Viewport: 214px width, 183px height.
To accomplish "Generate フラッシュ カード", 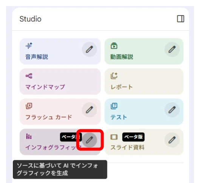I will pos(60,112).
